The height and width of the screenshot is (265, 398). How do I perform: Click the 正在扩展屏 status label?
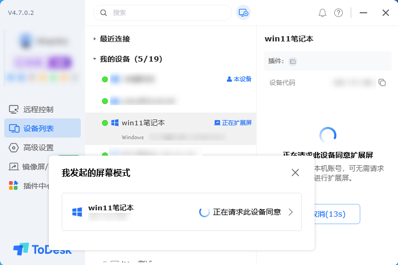[x=233, y=123]
